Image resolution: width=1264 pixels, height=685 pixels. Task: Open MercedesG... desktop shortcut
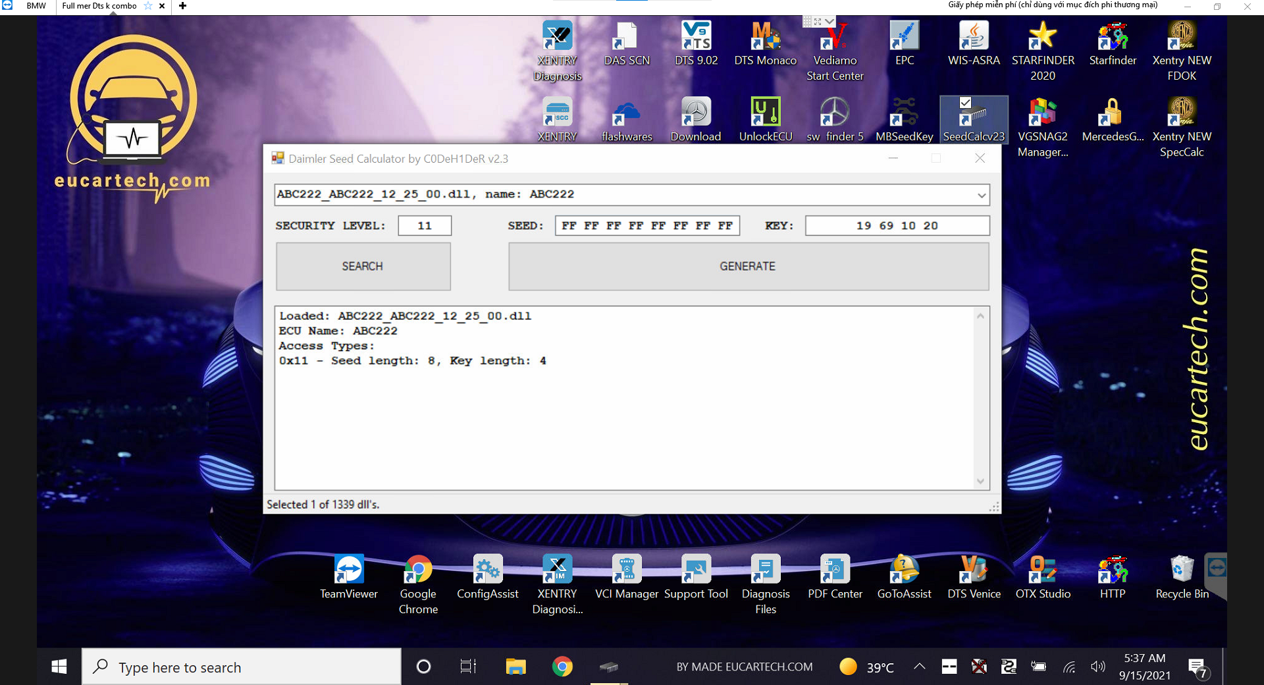pyautogui.click(x=1113, y=120)
